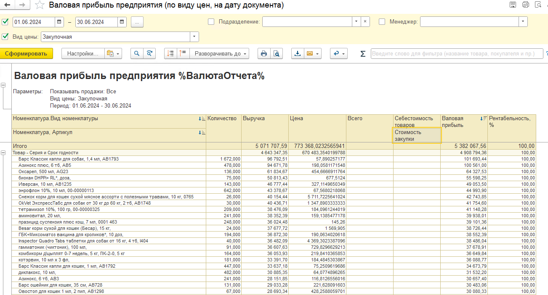Screen dimensions: 548x295
Task: Open print preview from the toolbar
Action: coord(276,54)
